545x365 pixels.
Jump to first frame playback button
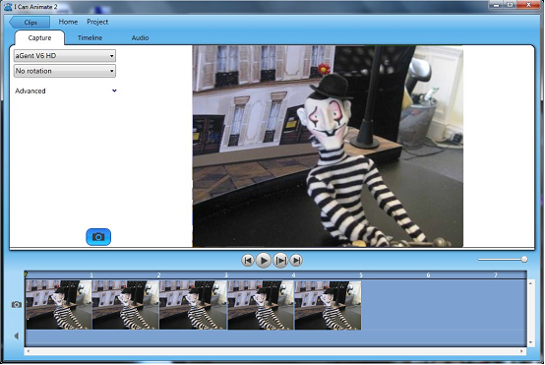[x=248, y=260]
